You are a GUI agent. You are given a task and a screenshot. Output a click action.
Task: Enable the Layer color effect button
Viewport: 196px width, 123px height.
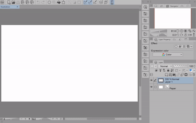click(188, 47)
